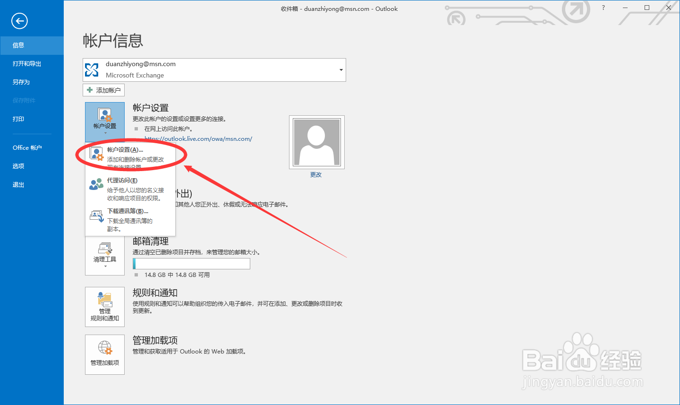Choose 帐户设置(A)... from the dropdown menu
680x405 pixels.
(130, 158)
